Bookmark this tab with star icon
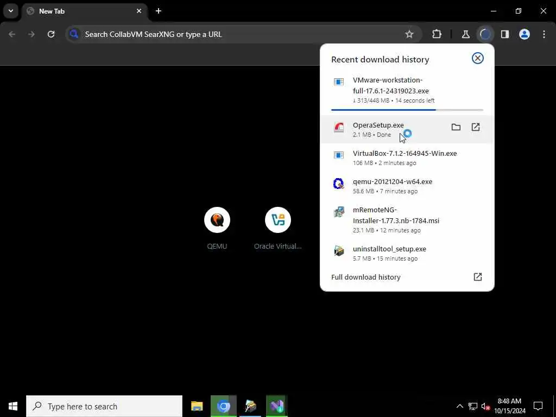The image size is (556, 417). pyautogui.click(x=409, y=34)
